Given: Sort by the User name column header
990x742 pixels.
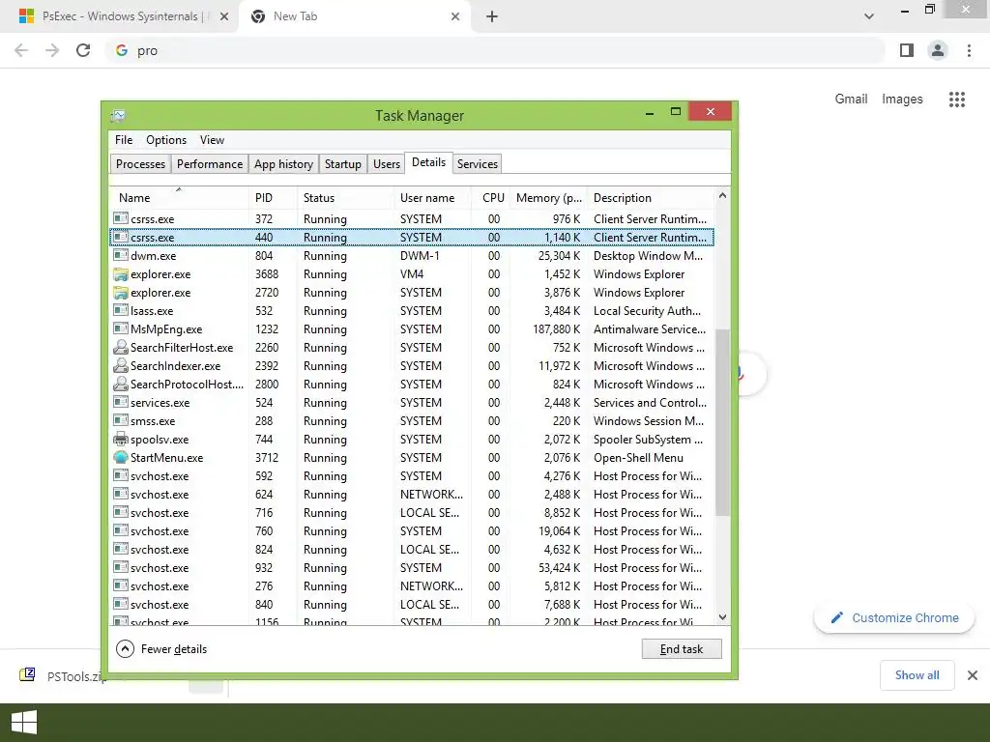Looking at the screenshot, I should pos(432,197).
